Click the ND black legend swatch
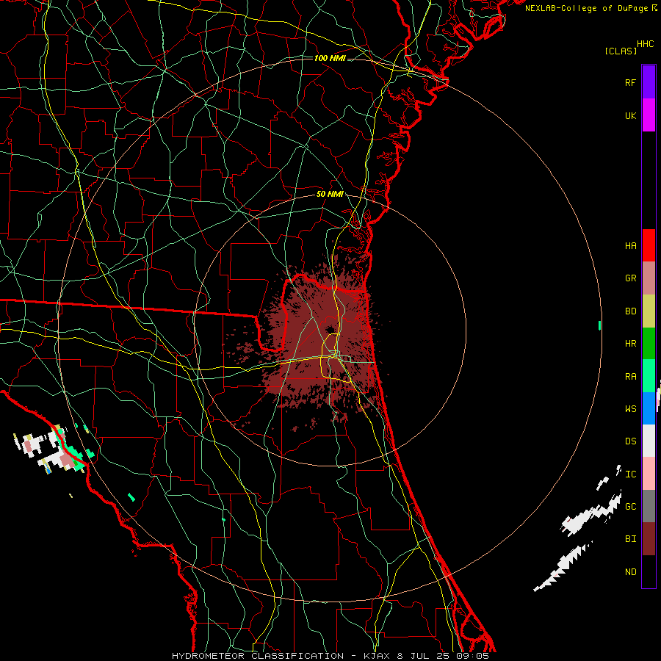 pyautogui.click(x=649, y=571)
